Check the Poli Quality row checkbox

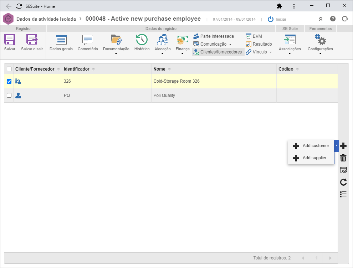pyautogui.click(x=9, y=96)
